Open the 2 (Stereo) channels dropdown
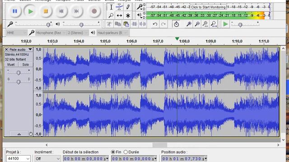 78,33
